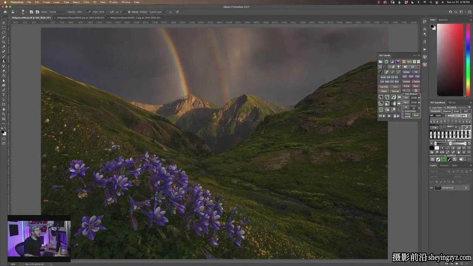The height and width of the screenshot is (266, 473).
Task: Switch to the MidgroundWaterEXMPL.jpg document tab
Action: tap(81, 17)
